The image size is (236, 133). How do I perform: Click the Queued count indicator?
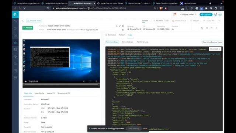(163, 21)
